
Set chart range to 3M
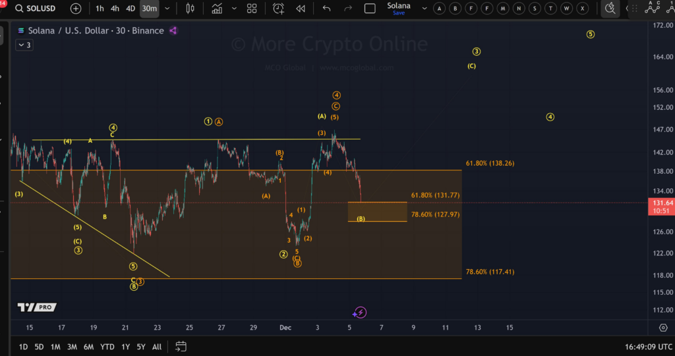[x=72, y=347]
